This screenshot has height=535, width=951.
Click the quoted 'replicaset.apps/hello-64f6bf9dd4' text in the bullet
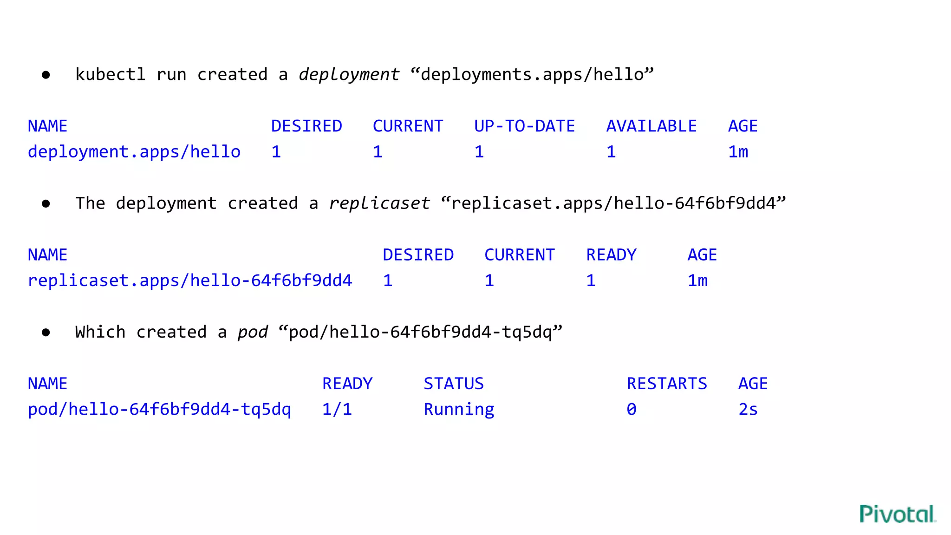(x=613, y=203)
